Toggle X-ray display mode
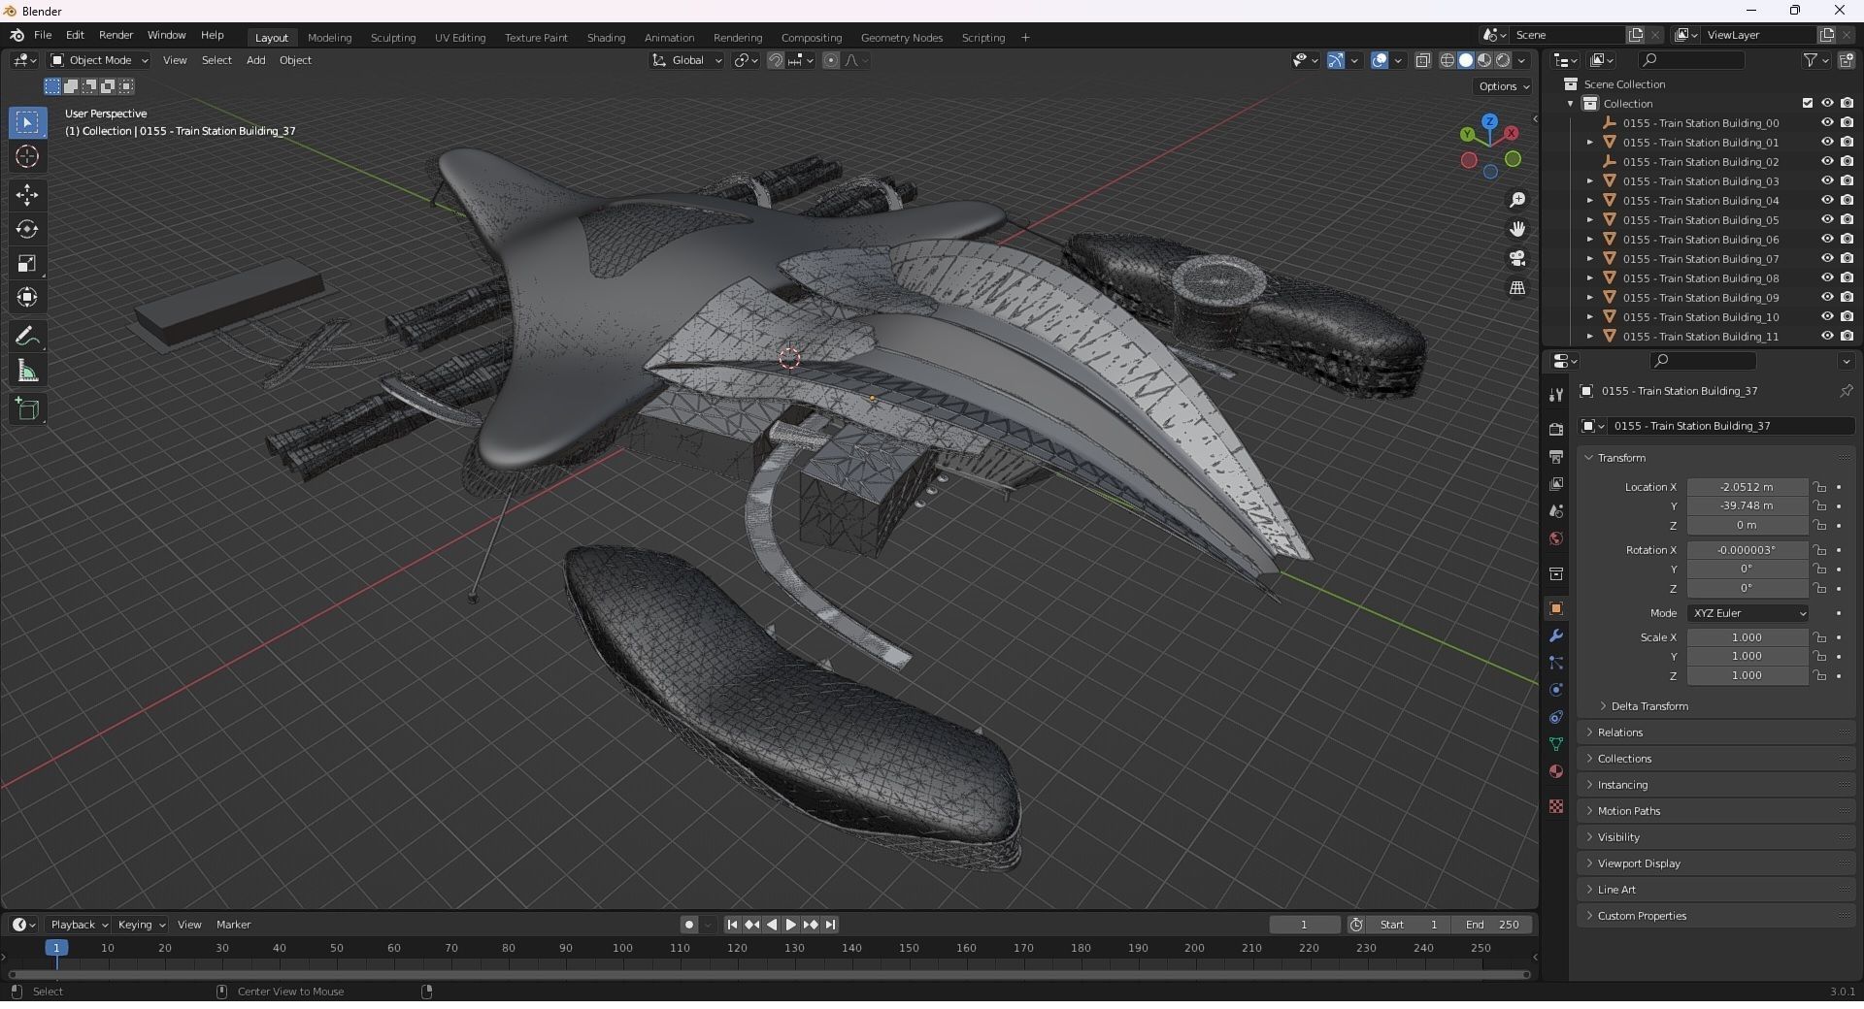1864x1009 pixels. 1423,60
